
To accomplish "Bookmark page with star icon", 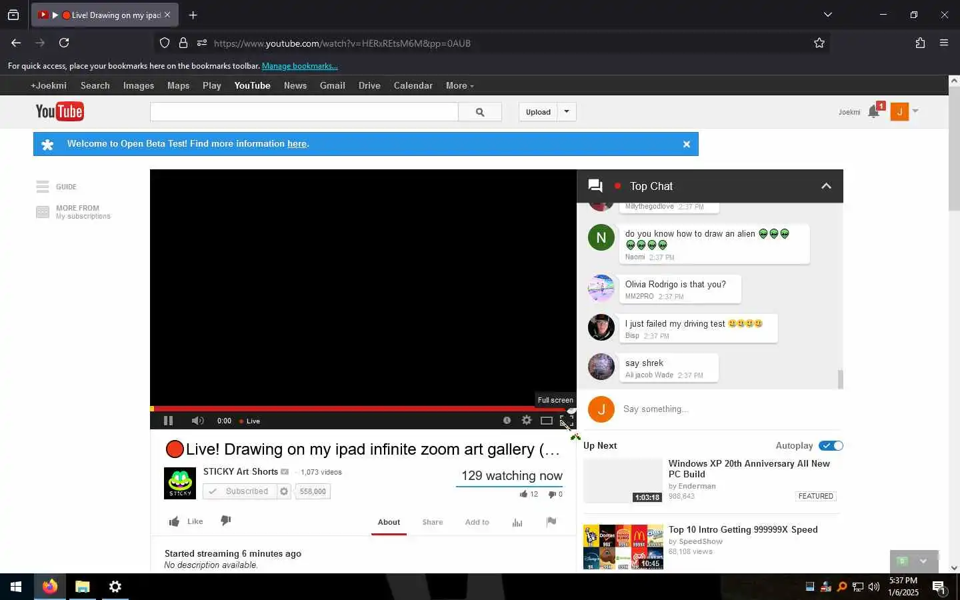I will [x=819, y=43].
